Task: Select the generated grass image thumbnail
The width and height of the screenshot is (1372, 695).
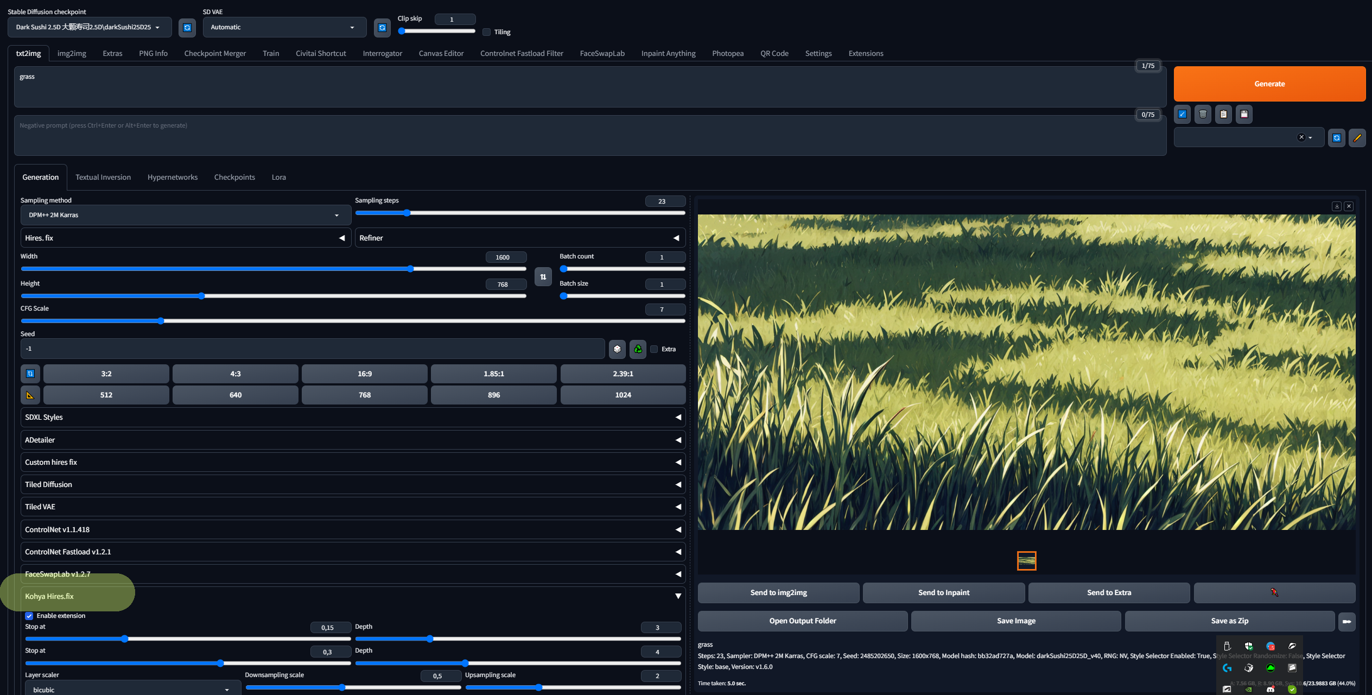Action: click(x=1026, y=561)
